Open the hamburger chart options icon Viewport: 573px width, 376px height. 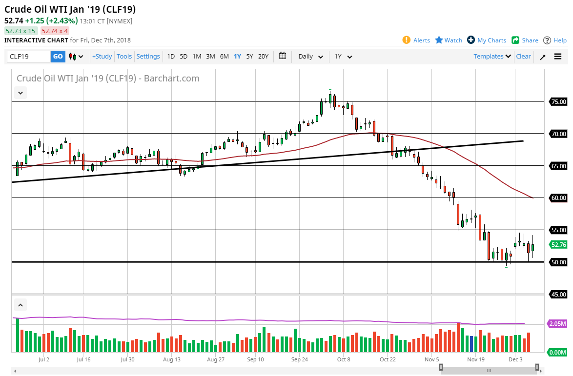(557, 56)
